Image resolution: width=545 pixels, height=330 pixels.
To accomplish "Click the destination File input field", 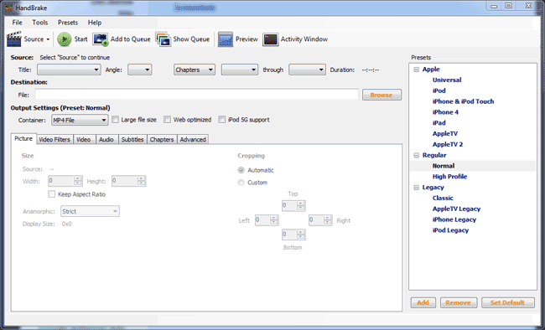I will point(196,95).
